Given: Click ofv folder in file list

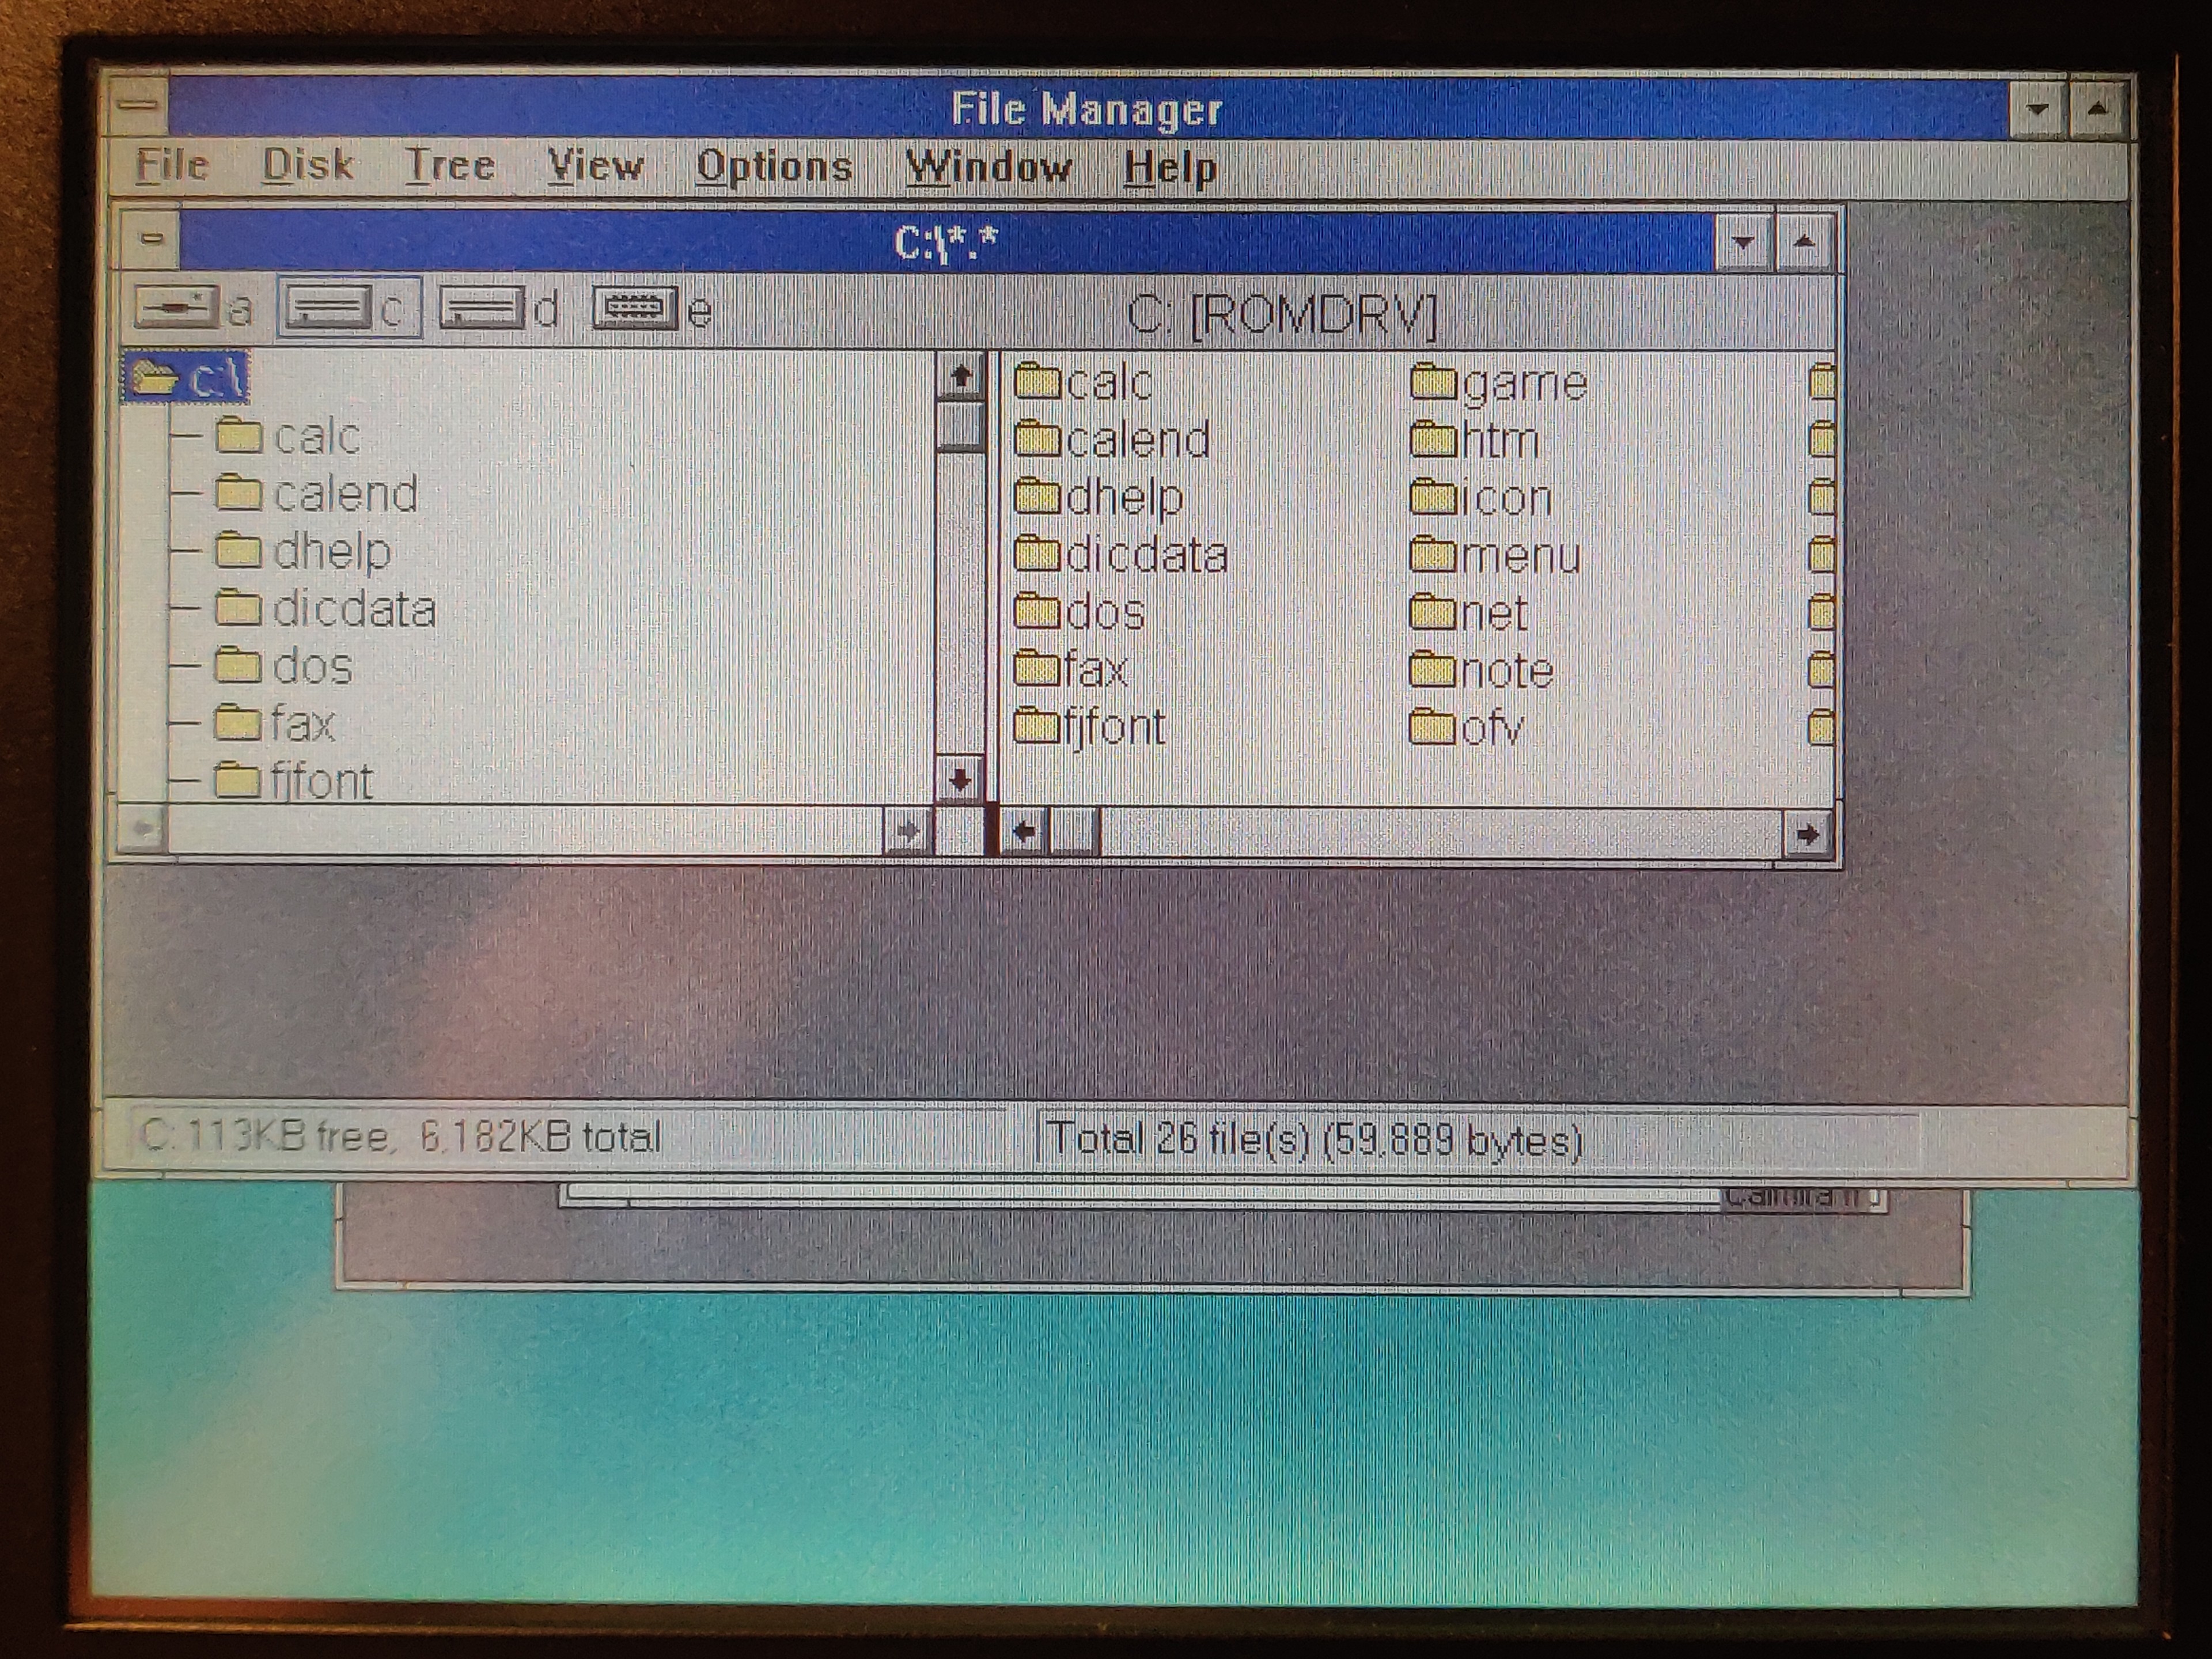Looking at the screenshot, I should (1467, 727).
